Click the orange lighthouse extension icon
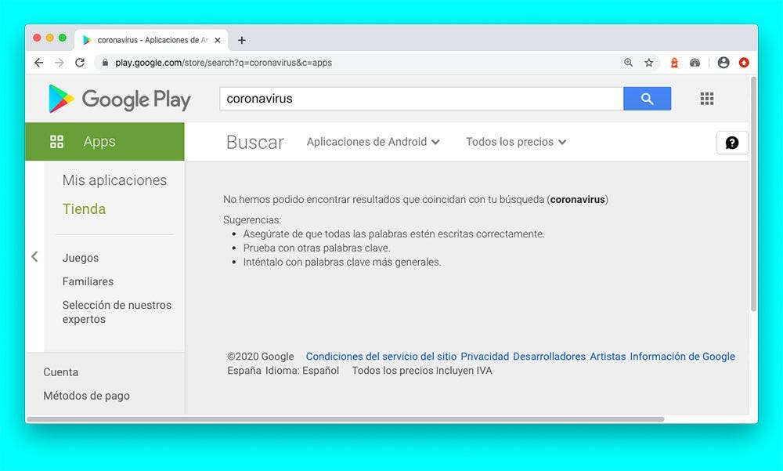The image size is (783, 471). click(674, 63)
